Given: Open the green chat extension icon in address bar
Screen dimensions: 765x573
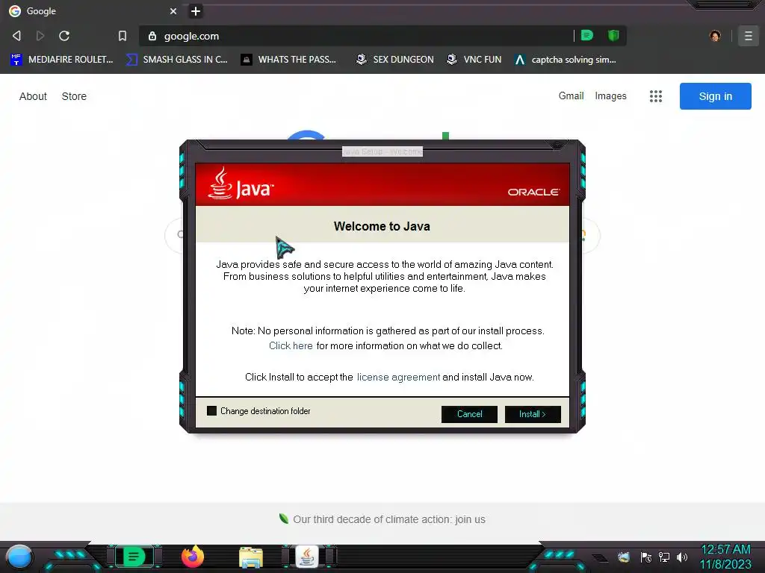Looking at the screenshot, I should click(x=587, y=35).
